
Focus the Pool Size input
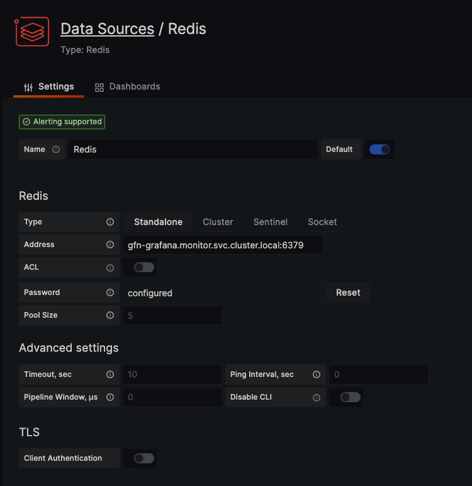click(172, 315)
